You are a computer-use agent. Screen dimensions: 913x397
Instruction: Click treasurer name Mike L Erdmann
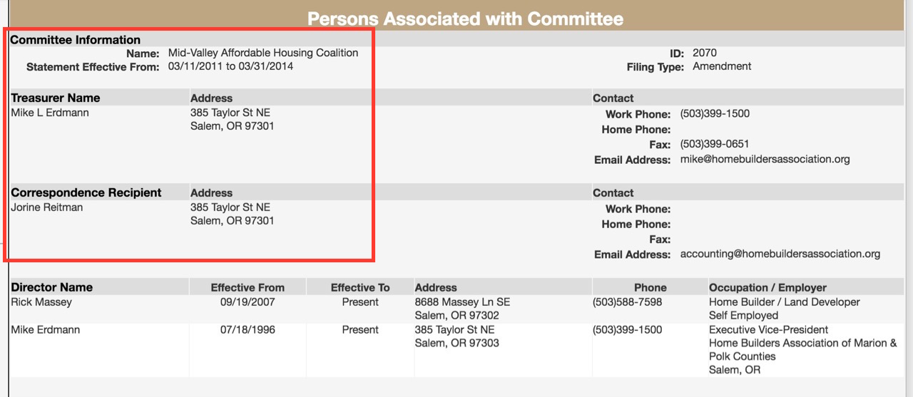click(x=50, y=113)
